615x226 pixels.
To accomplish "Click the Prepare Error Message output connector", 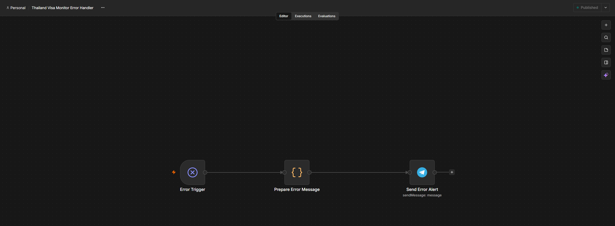I will 309,172.
